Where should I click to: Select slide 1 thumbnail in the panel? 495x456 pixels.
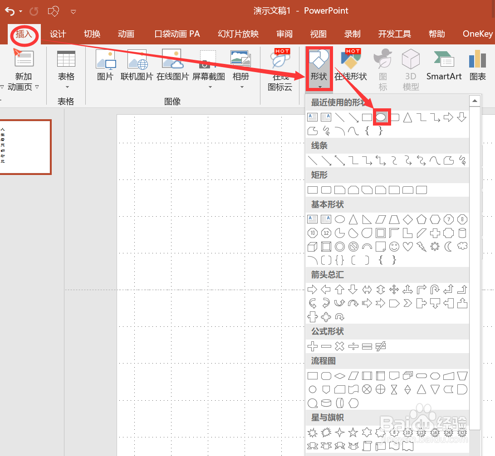(x=26, y=147)
